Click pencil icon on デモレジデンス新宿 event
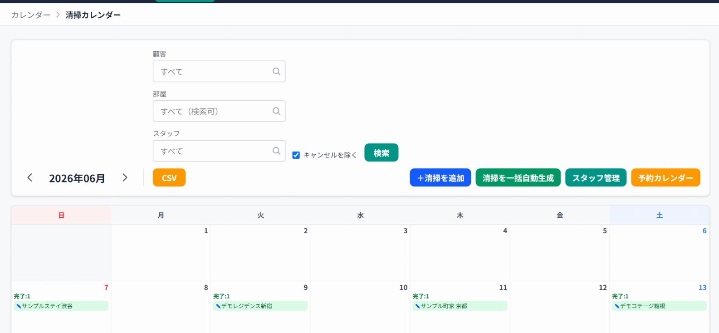 click(x=218, y=306)
